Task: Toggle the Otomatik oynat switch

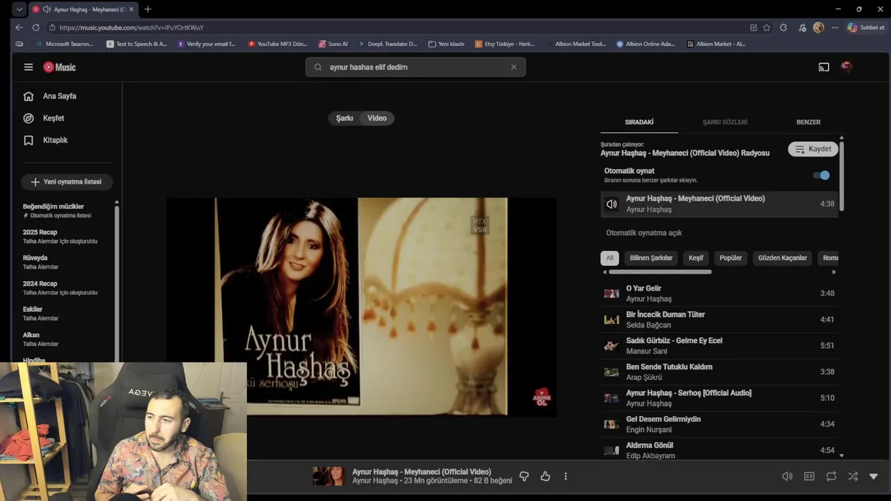Action: click(x=821, y=175)
